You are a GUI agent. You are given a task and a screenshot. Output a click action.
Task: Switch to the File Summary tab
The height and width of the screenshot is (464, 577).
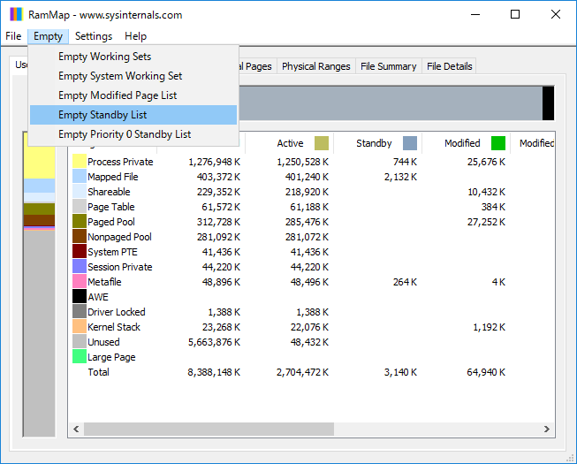click(388, 66)
